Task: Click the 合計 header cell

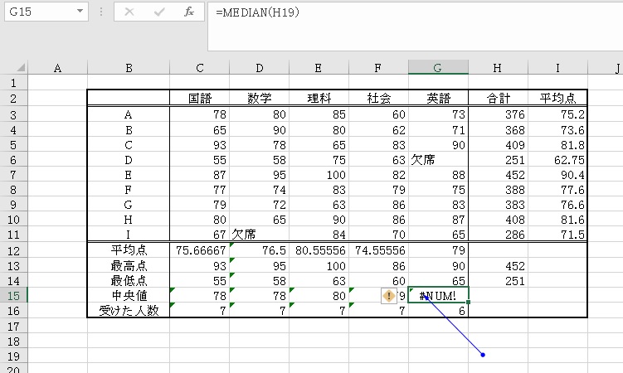Action: coord(498,98)
